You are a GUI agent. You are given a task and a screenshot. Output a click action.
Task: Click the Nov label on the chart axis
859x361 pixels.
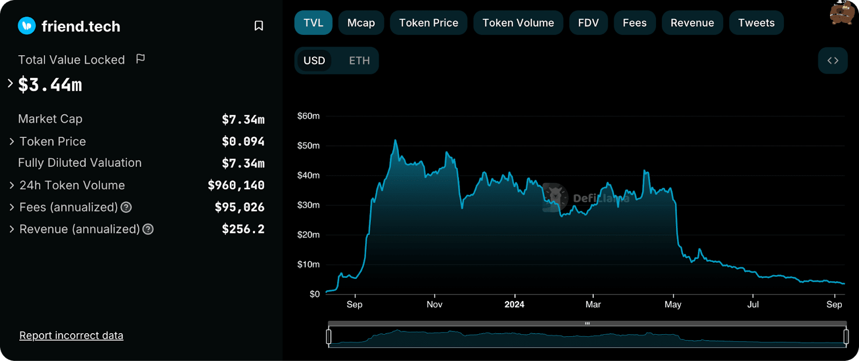[434, 304]
